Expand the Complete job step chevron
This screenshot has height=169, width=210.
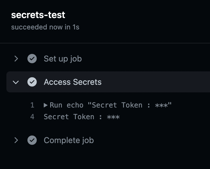coord(16,140)
